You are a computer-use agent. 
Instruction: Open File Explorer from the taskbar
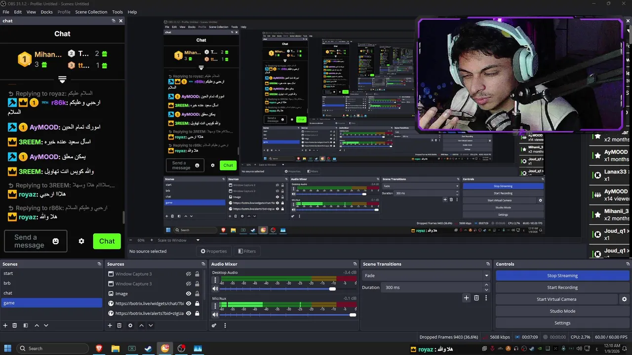(115, 348)
